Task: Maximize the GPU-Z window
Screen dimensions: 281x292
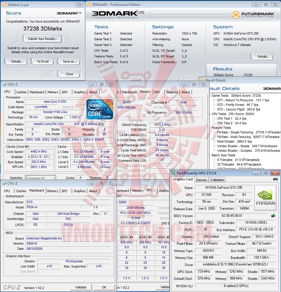Action: coord(266,173)
